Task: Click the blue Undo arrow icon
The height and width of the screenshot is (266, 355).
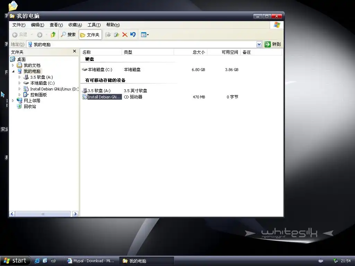Action: [x=133, y=35]
